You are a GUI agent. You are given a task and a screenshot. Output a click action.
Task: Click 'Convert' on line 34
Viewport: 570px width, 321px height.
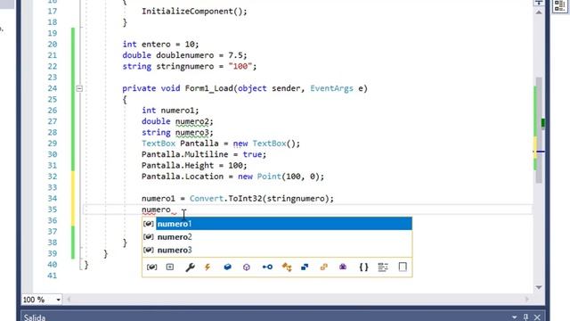click(x=206, y=199)
